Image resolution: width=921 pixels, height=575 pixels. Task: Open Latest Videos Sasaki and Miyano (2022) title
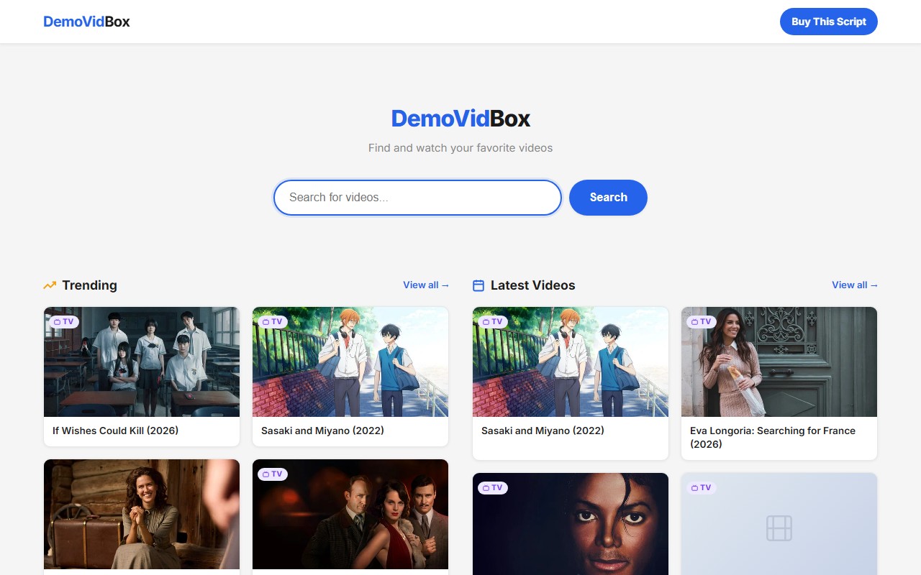coord(543,431)
